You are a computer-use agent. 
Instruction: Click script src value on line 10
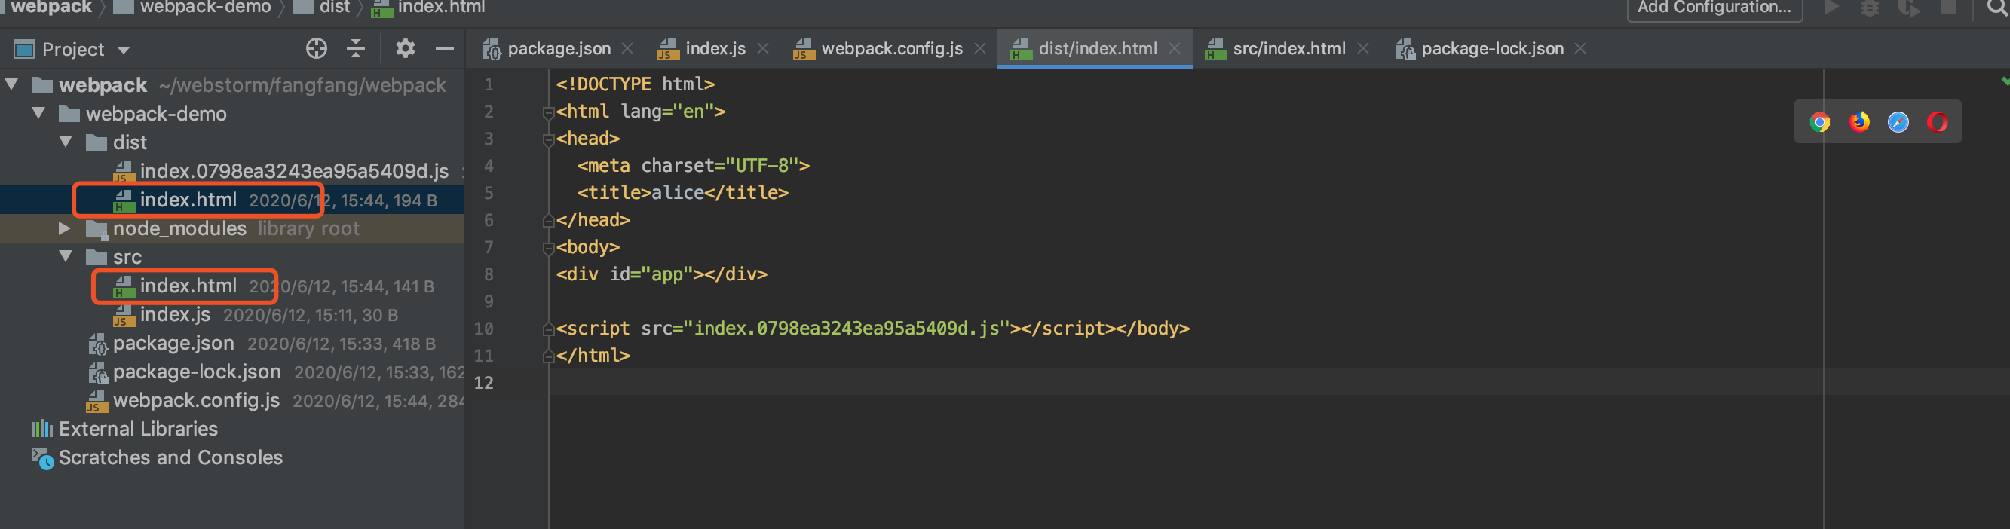847,329
